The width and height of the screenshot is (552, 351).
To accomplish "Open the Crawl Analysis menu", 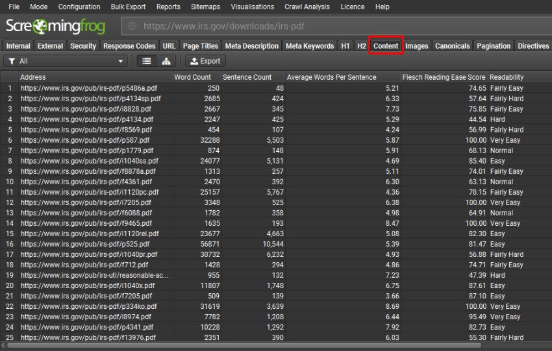I will click(307, 6).
